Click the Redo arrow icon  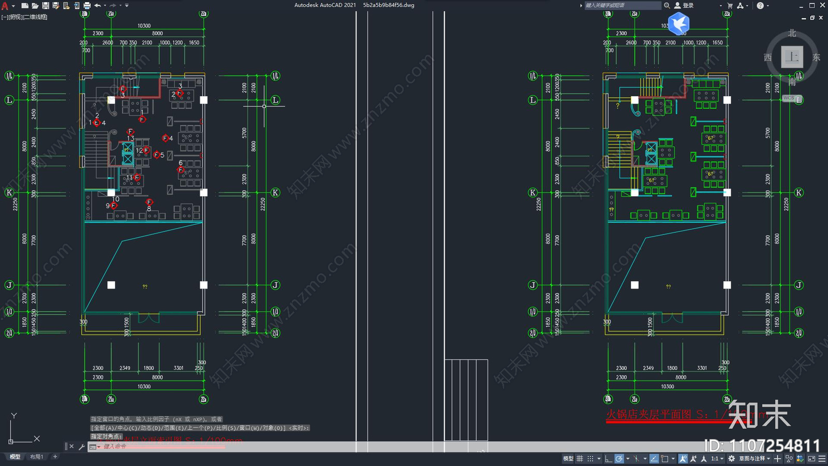coord(113,6)
